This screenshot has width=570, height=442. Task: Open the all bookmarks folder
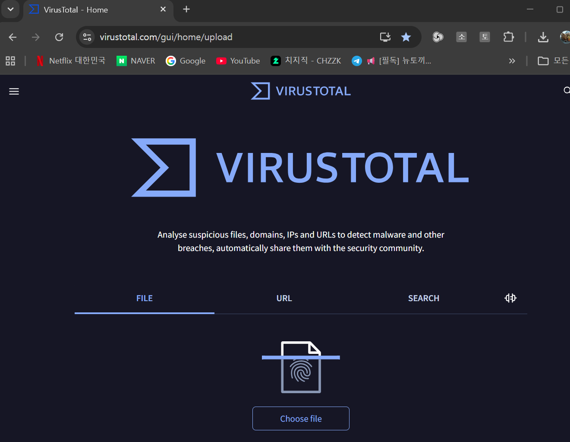pos(553,61)
